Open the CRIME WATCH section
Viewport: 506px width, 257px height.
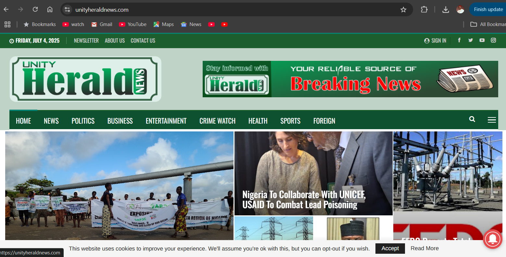click(x=217, y=121)
